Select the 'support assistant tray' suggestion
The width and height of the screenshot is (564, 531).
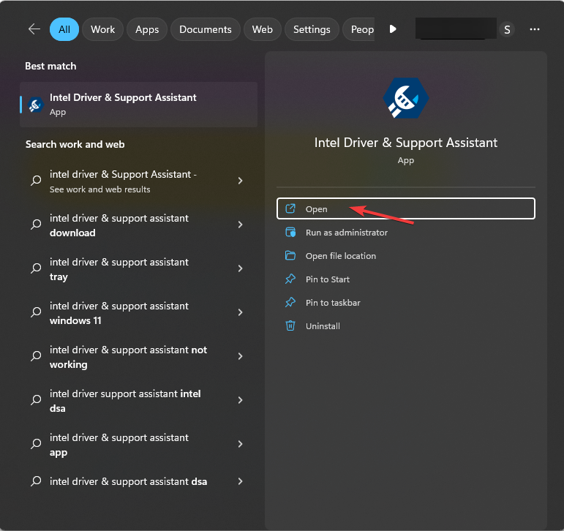[138, 269]
